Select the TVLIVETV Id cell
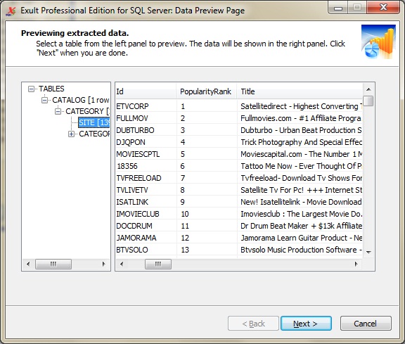Image resolution: width=405 pixels, height=344 pixels. point(146,190)
